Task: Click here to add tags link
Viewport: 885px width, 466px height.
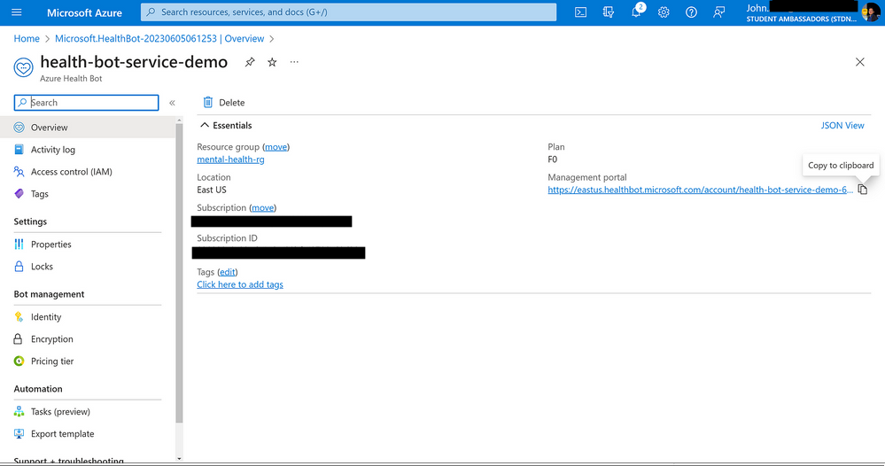Action: (240, 284)
